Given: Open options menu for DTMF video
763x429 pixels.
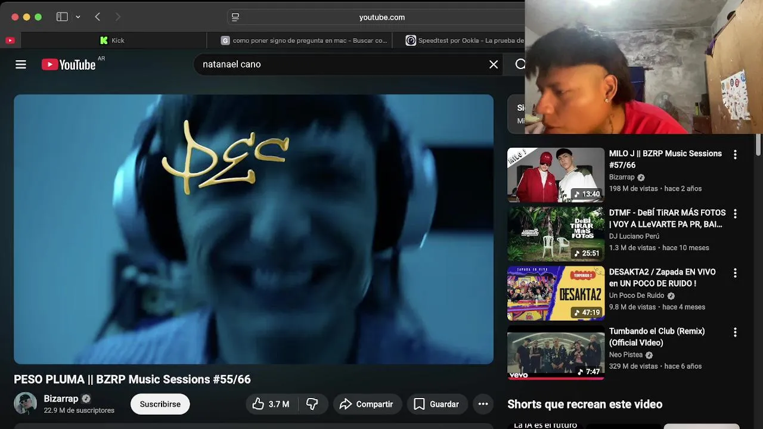Looking at the screenshot, I should (x=735, y=213).
